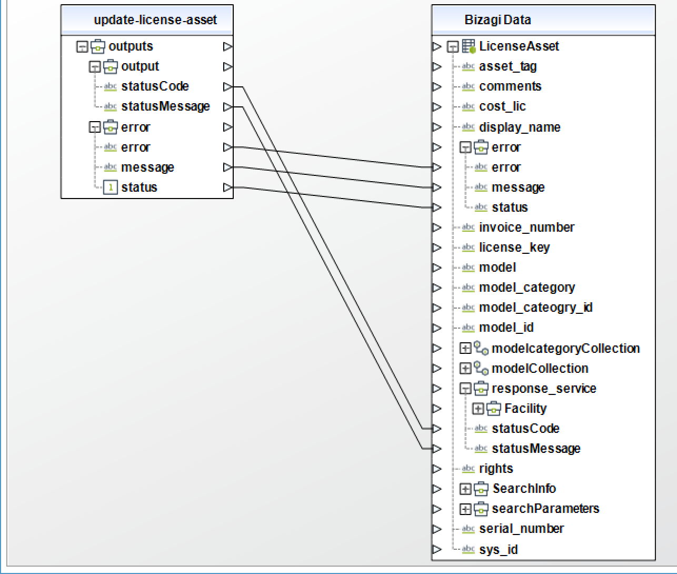This screenshot has height=574, width=677.
Task: Click the input connector arrow for asset_tag
Action: pos(437,67)
